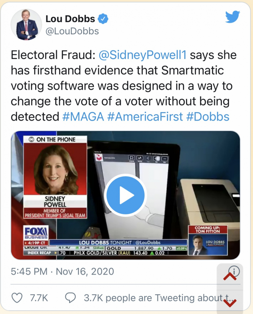
Task: Like the tweet with heart icon
Action: tap(17, 298)
